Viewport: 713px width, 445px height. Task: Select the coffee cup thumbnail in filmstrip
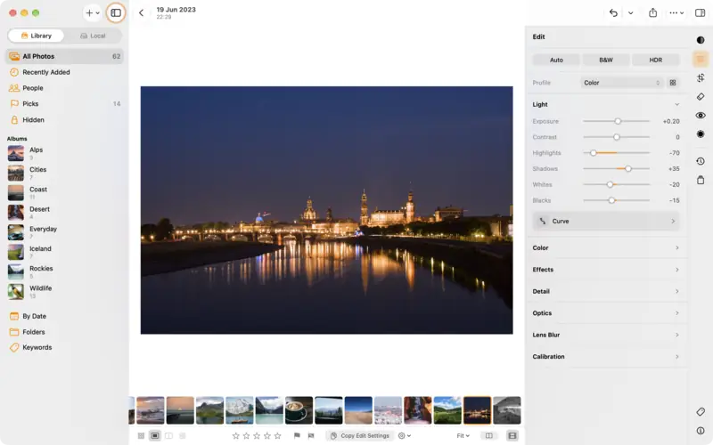point(299,410)
